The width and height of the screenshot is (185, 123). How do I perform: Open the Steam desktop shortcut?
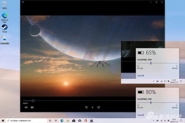[x=4, y=27]
